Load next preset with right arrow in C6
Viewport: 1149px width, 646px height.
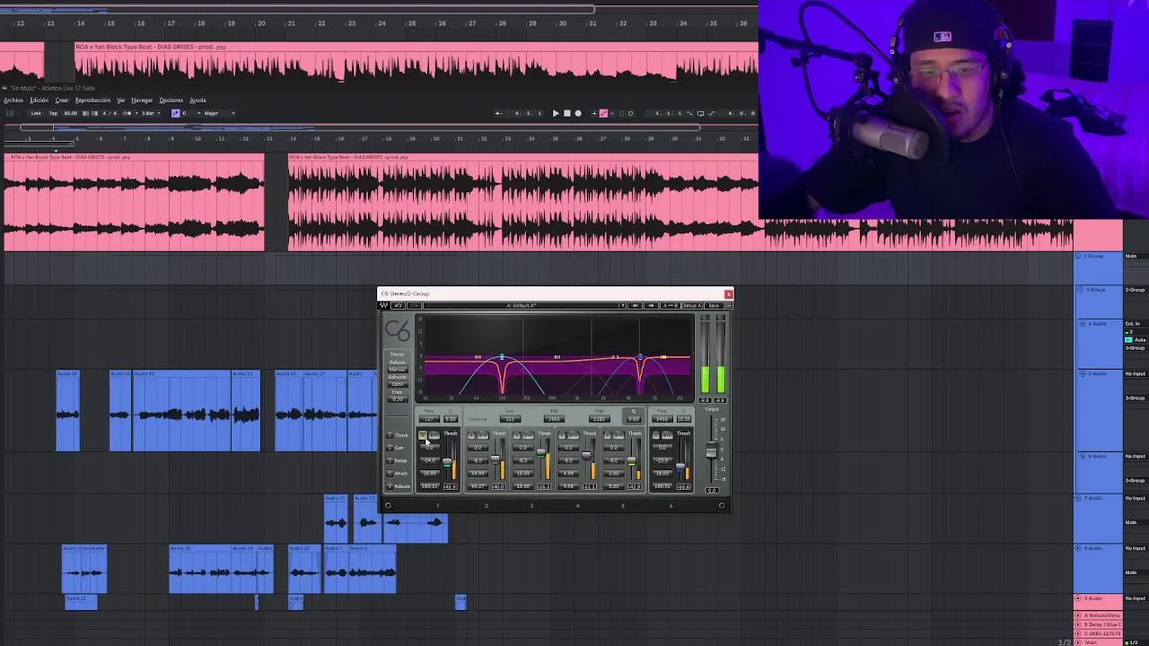click(651, 306)
